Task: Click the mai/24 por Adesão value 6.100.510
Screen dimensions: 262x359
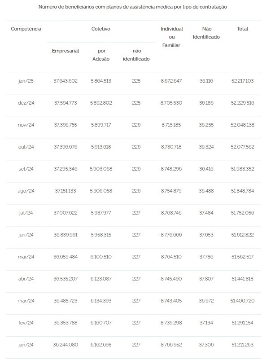Action: click(x=101, y=257)
